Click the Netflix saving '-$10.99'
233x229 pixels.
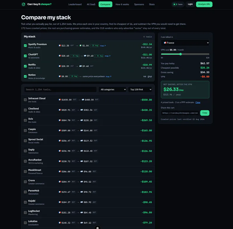[x=147, y=65]
